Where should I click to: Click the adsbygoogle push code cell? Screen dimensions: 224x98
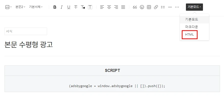pyautogui.click(x=112, y=84)
